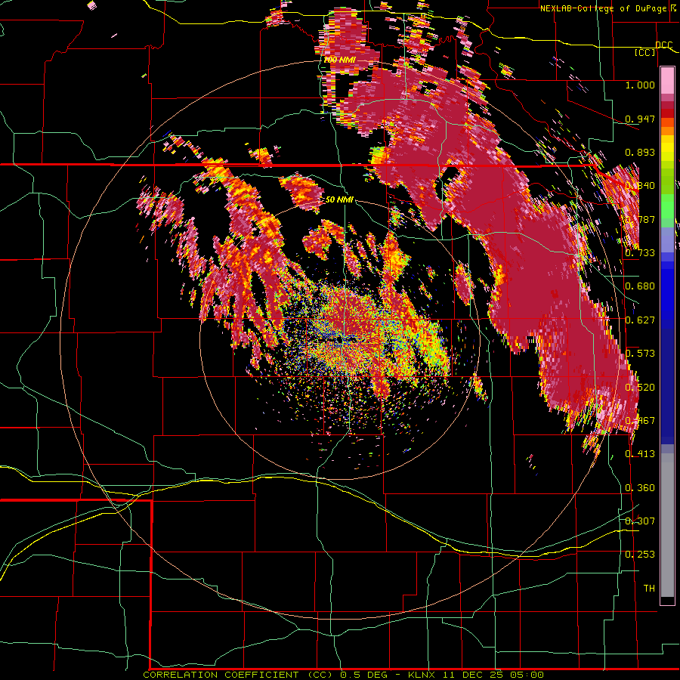Click the 0.947 scale value
680x680 pixels.
(x=640, y=119)
